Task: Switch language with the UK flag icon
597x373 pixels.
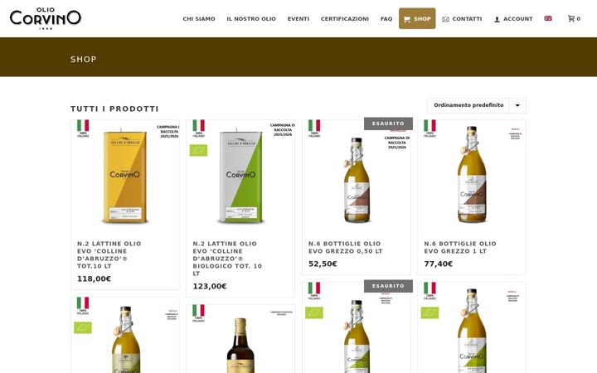Action: coord(548,18)
